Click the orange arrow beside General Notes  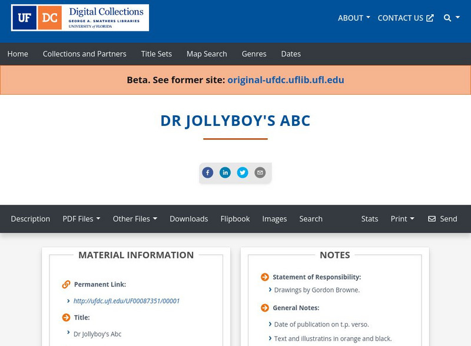264,307
